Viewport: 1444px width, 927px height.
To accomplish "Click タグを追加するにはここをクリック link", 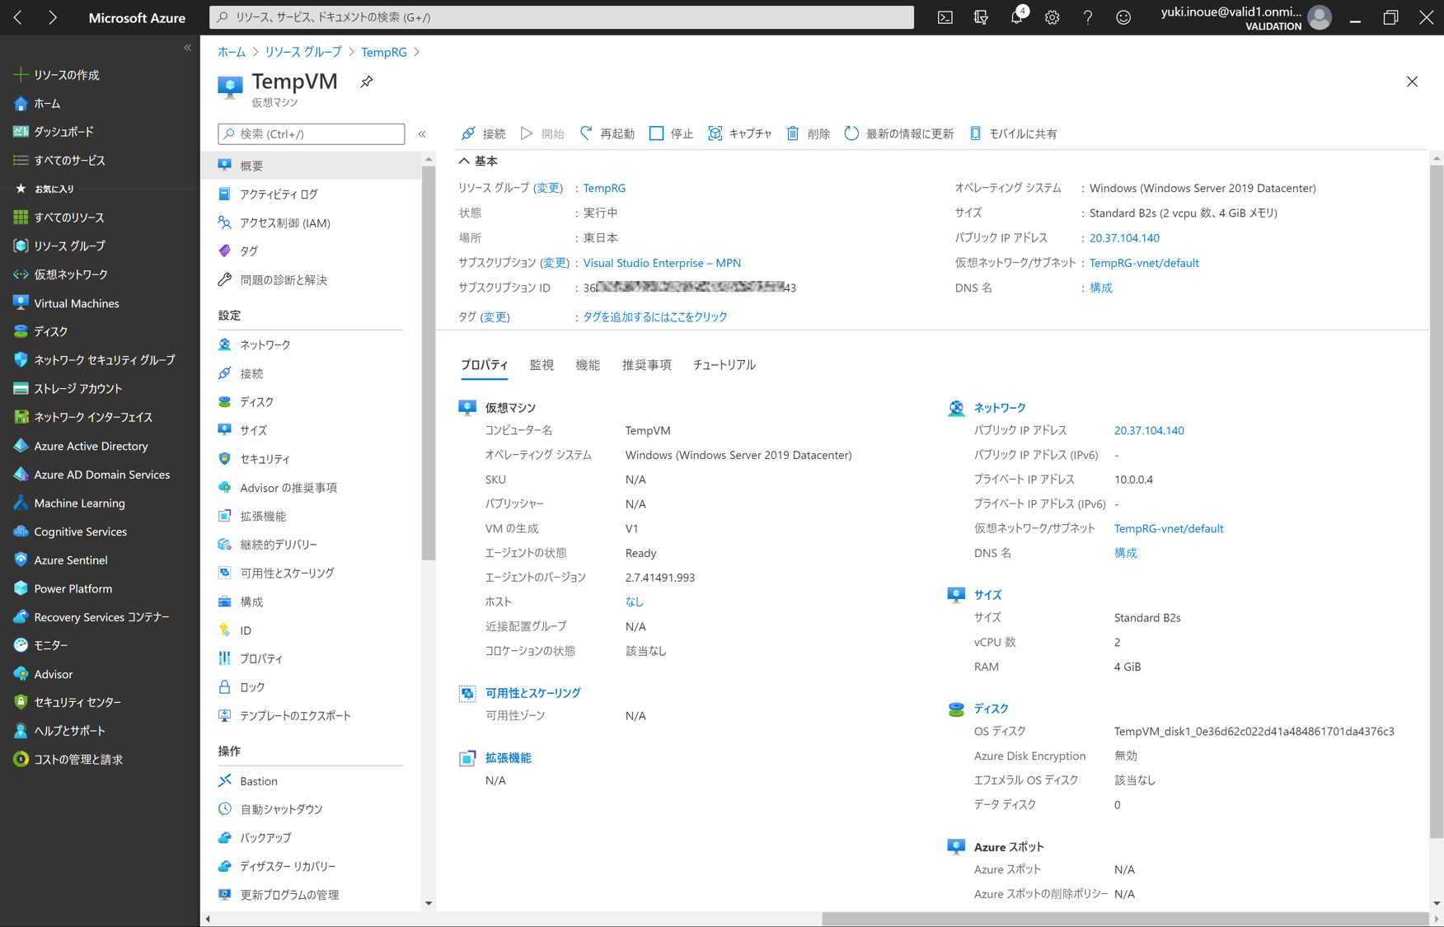I will pyautogui.click(x=655, y=316).
